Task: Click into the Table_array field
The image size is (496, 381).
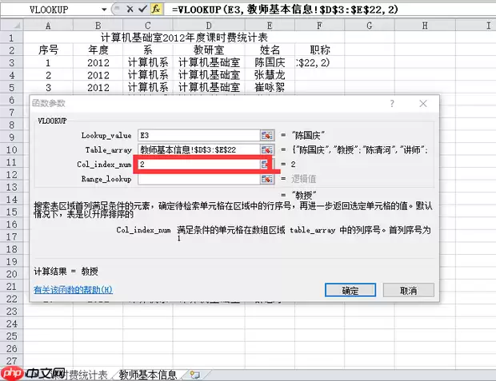Action: click(199, 149)
